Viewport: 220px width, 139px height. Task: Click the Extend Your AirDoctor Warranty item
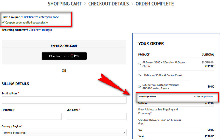coord(161,86)
